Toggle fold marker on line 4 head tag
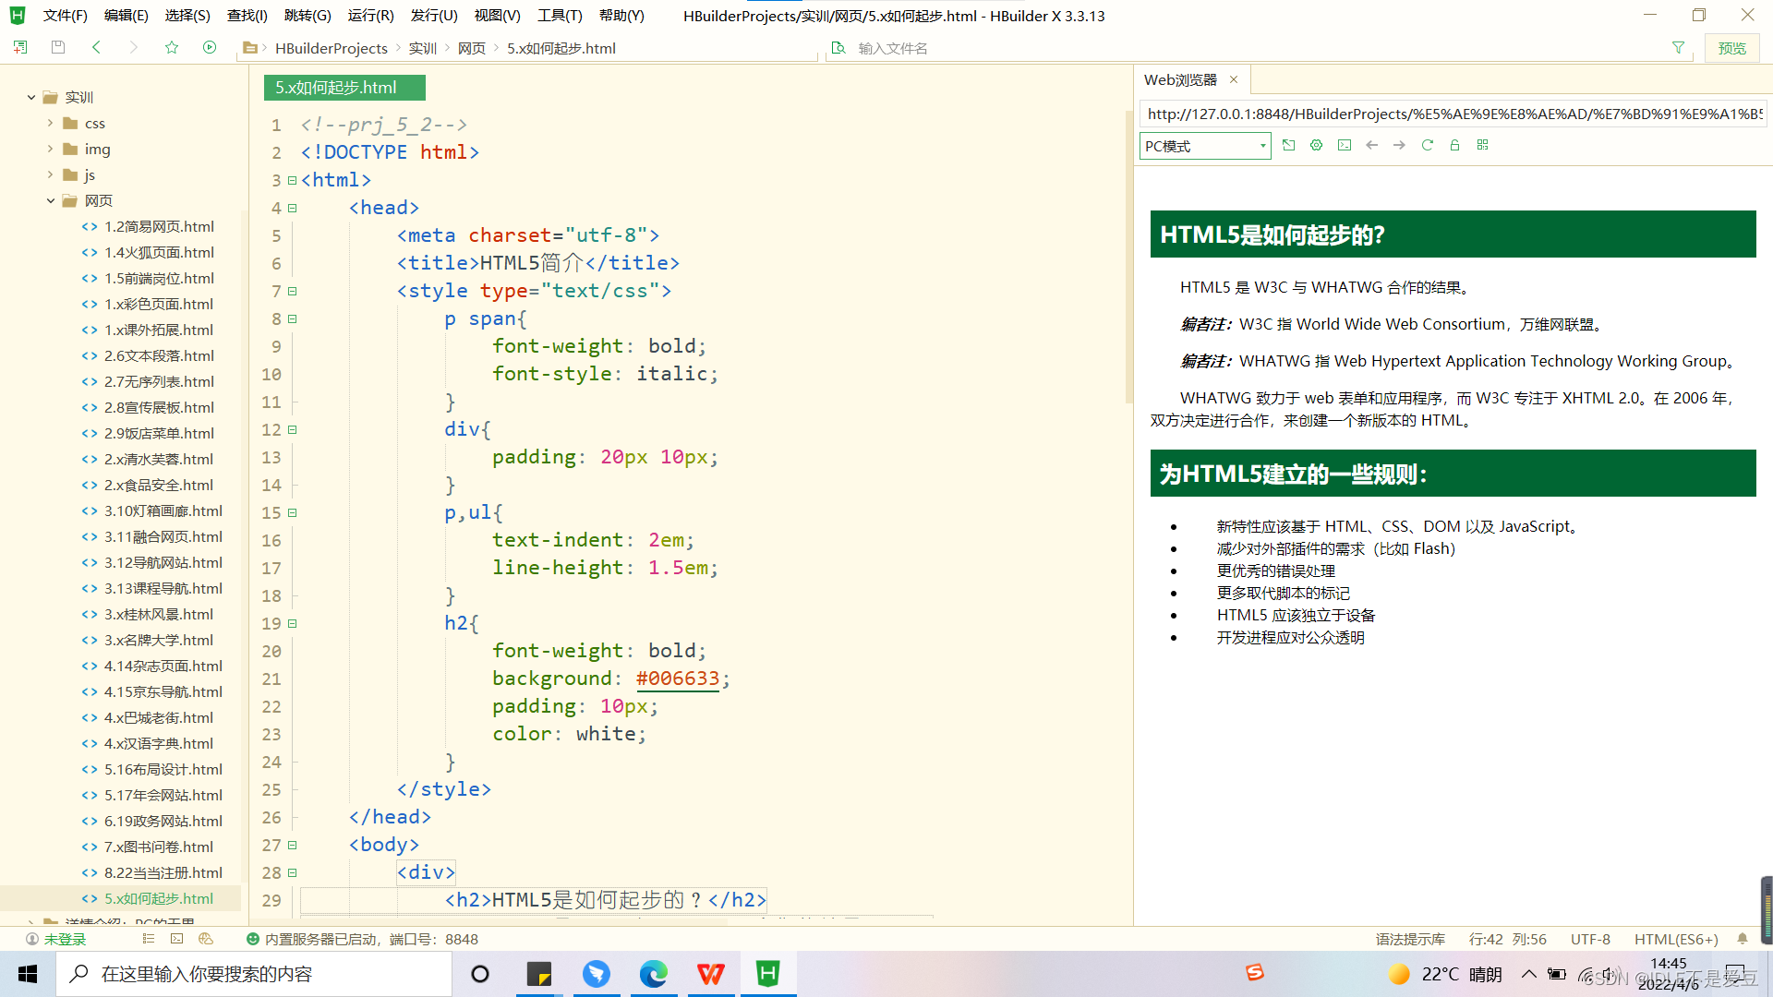 pyautogui.click(x=293, y=208)
